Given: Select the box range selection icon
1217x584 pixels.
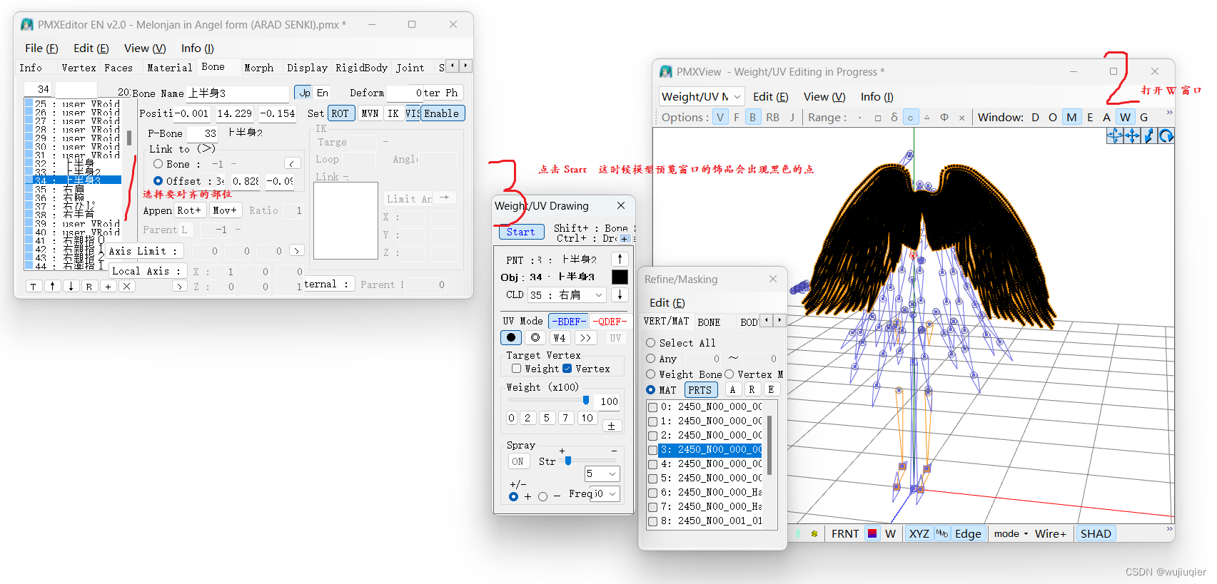Looking at the screenshot, I should tap(877, 118).
